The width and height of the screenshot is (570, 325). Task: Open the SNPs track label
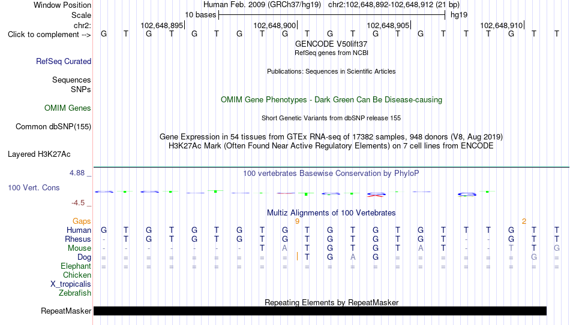[81, 89]
